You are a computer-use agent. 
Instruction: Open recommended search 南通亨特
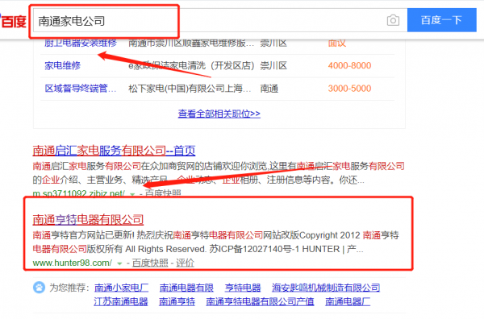[177, 301]
